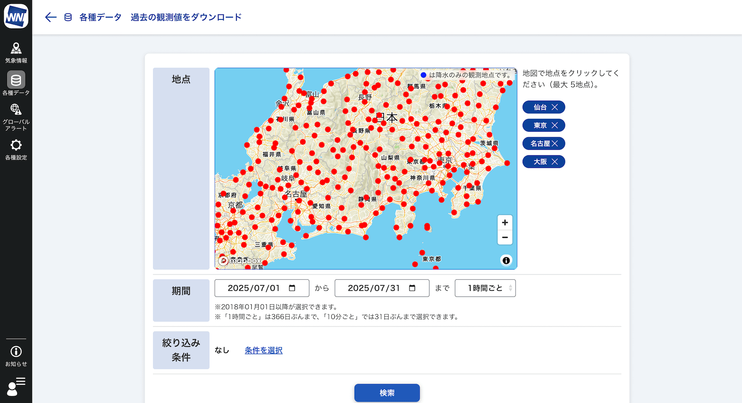Remove 名古屋 from selected locations
The height and width of the screenshot is (403, 742).
point(555,144)
